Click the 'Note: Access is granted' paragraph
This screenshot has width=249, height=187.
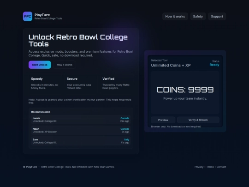point(80,101)
